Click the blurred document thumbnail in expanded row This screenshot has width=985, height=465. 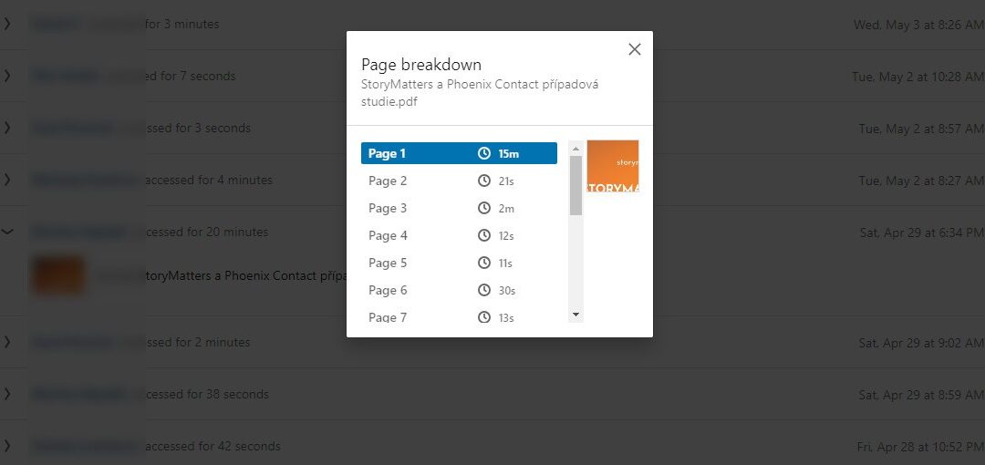point(58,275)
